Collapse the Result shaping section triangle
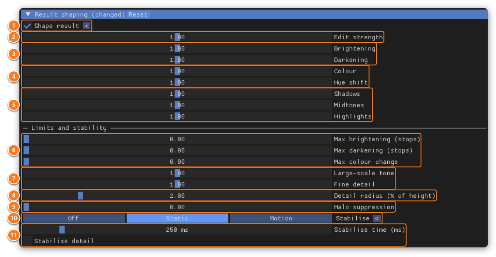Screen dimensions: 496x257 [x=28, y=14]
